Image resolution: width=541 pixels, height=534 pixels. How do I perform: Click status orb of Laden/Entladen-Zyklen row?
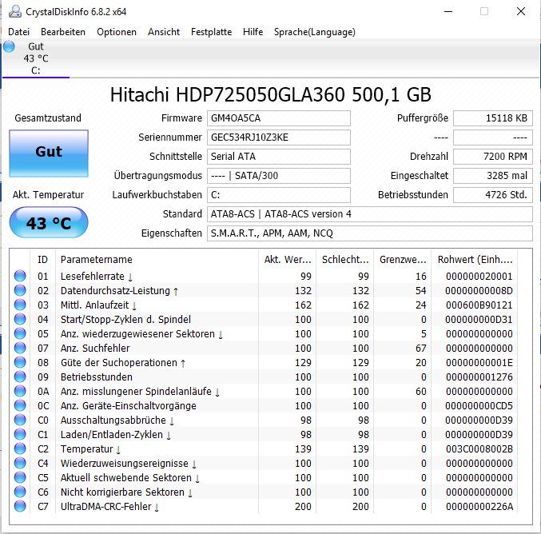20,434
